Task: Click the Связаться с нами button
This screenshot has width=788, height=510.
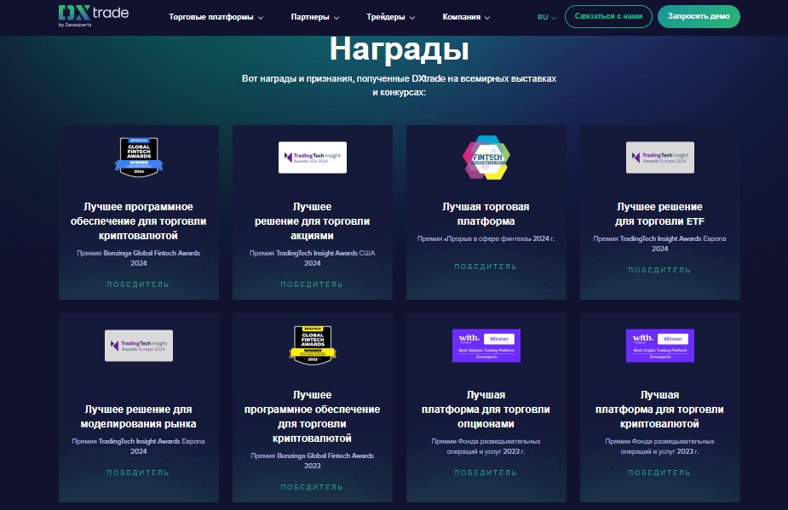Action: pos(608,16)
